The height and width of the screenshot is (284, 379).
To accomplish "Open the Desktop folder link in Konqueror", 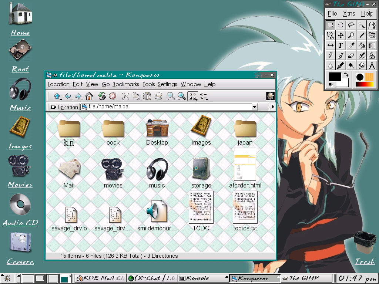I will (157, 142).
